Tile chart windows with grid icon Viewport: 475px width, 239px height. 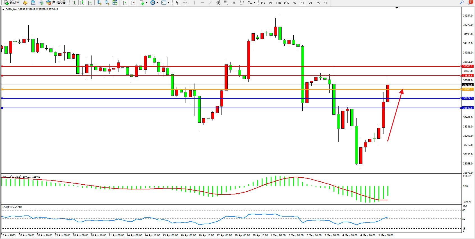click(x=115, y=3)
